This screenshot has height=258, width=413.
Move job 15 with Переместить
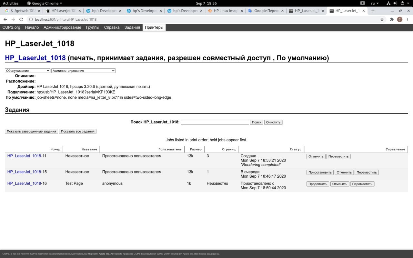(367, 173)
